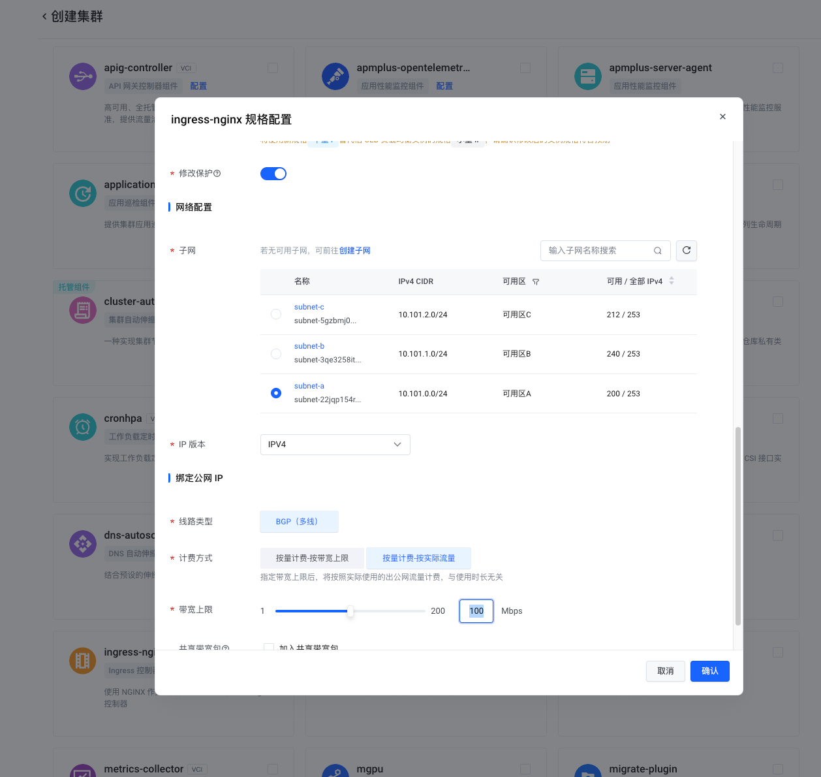Toggle the 修改保护 switch off
Viewport: 821px width, 777px height.
point(273,174)
